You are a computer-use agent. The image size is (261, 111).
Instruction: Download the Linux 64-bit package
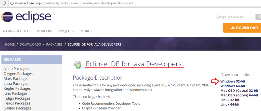point(230,105)
